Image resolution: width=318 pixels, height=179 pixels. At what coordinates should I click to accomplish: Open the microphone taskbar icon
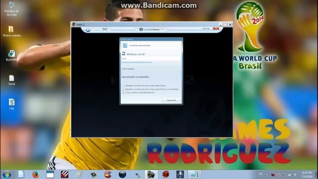180,175
